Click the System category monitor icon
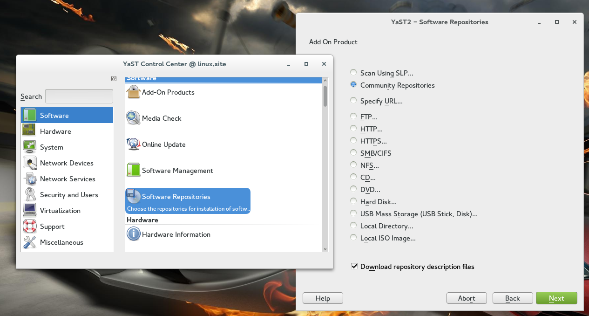 (29, 147)
